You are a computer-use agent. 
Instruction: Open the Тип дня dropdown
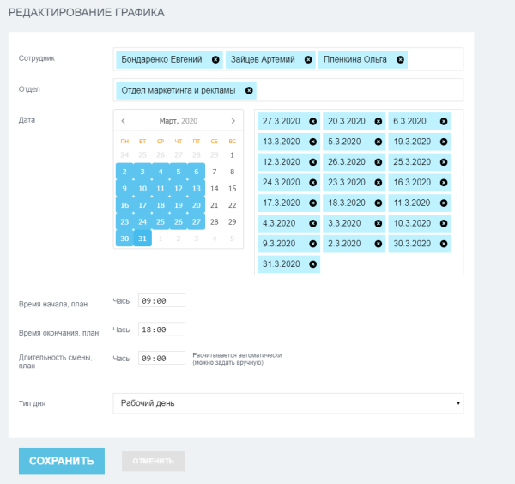(x=288, y=402)
